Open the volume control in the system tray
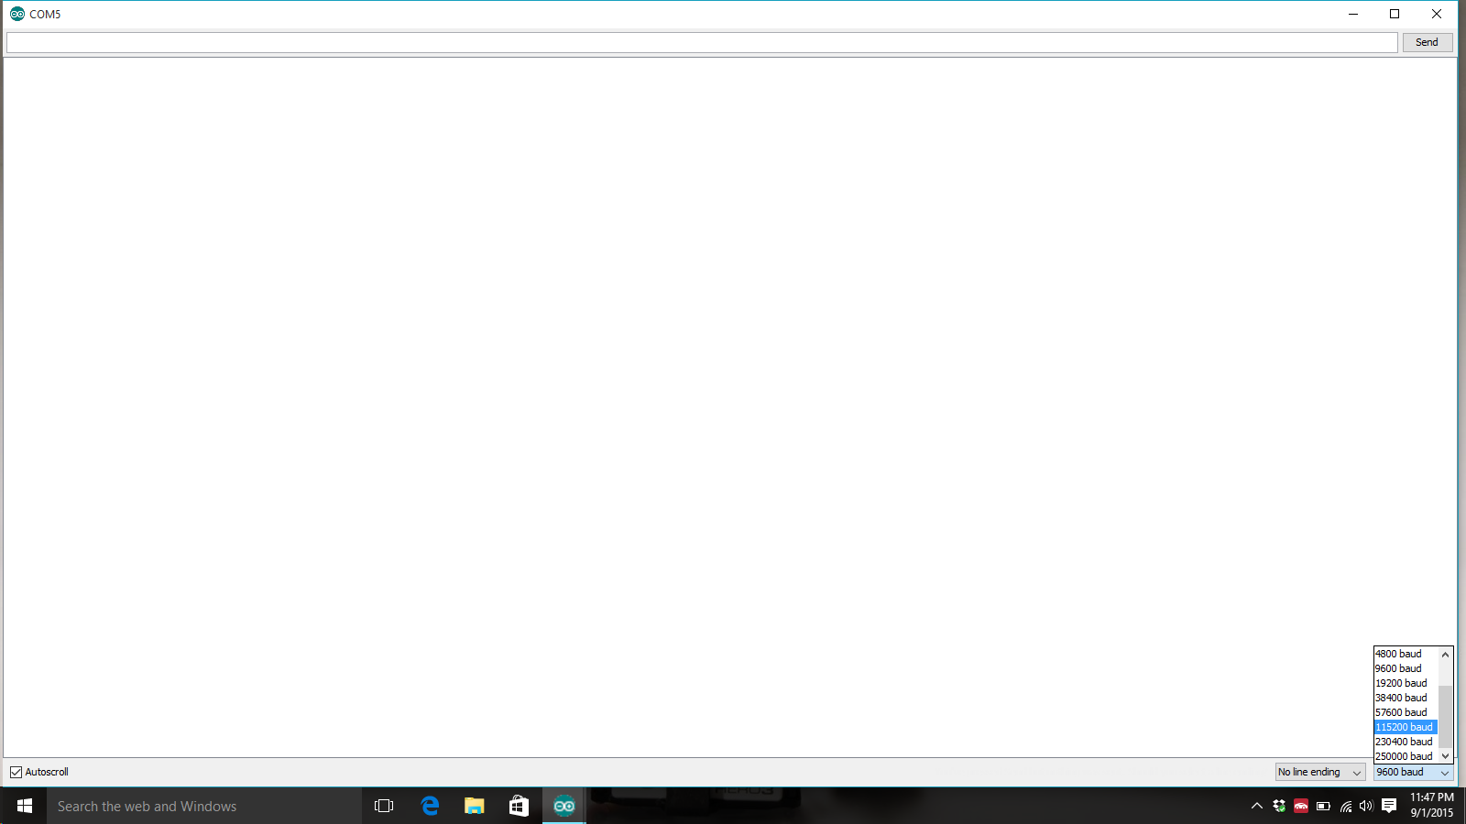The image size is (1466, 824). pos(1366,807)
